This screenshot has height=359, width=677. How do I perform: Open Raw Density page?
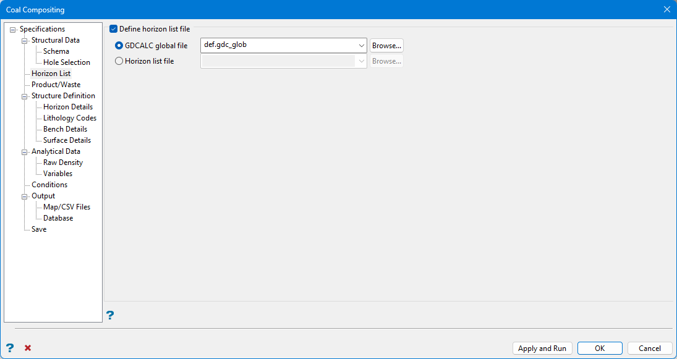pyautogui.click(x=63, y=163)
